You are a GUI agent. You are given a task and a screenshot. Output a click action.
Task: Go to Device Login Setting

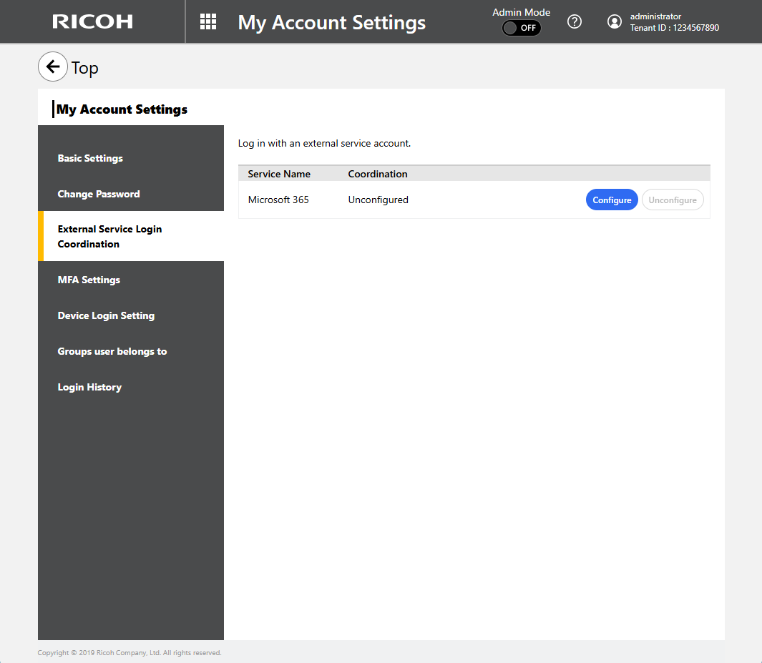(106, 315)
